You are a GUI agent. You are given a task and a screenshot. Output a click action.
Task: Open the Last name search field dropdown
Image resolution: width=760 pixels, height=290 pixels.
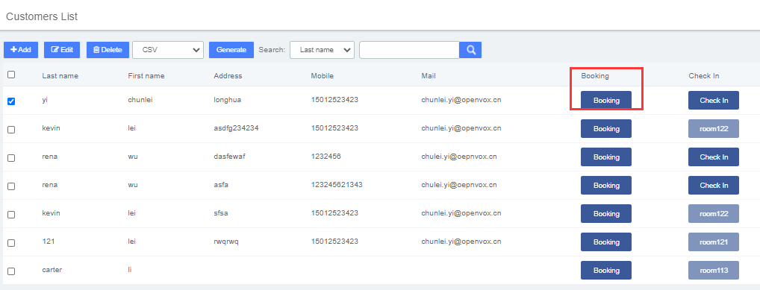(x=322, y=50)
